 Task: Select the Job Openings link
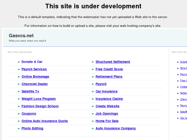(x=107, y=114)
